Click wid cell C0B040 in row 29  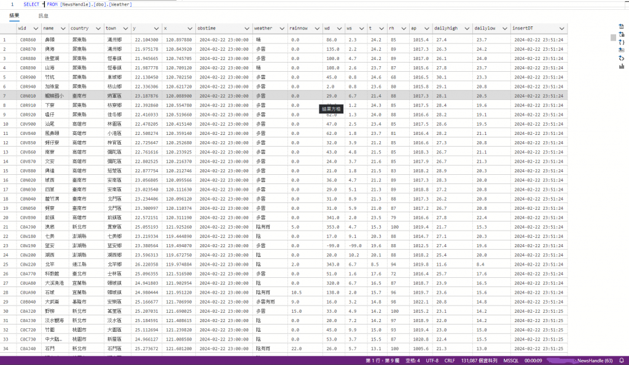[x=28, y=302]
